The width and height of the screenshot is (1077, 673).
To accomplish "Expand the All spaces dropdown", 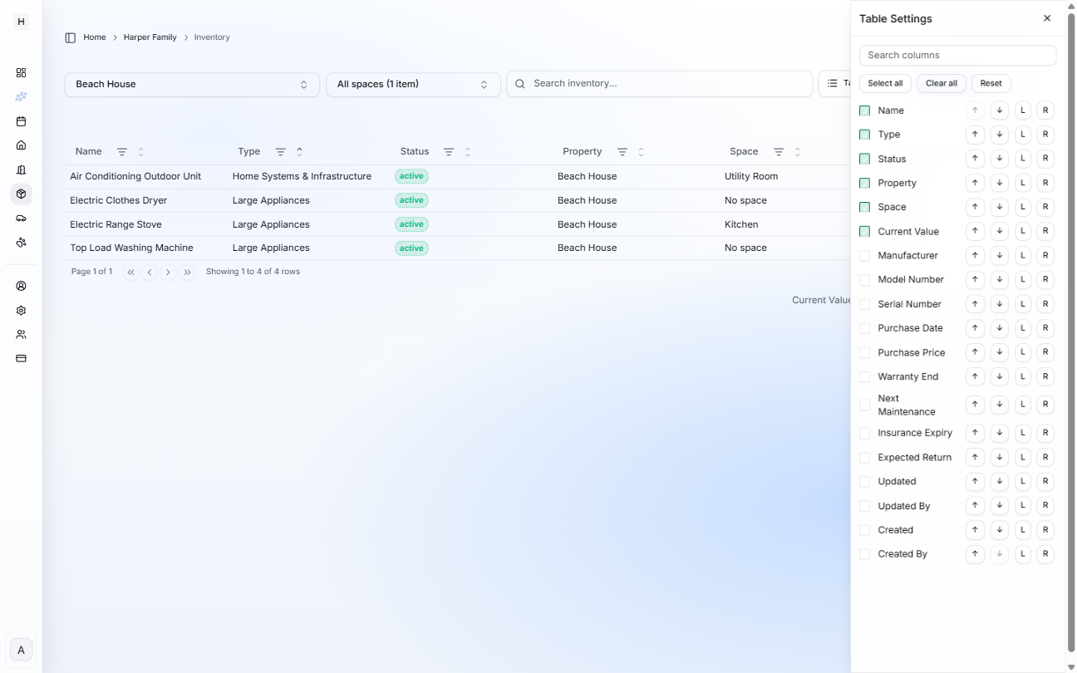I will (412, 85).
